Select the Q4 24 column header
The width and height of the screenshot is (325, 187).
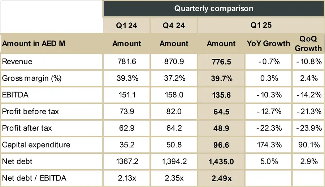174,26
